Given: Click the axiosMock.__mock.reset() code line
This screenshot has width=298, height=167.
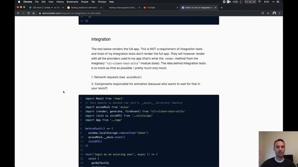Looking at the screenshot, I should pyautogui.click(x=107, y=137).
